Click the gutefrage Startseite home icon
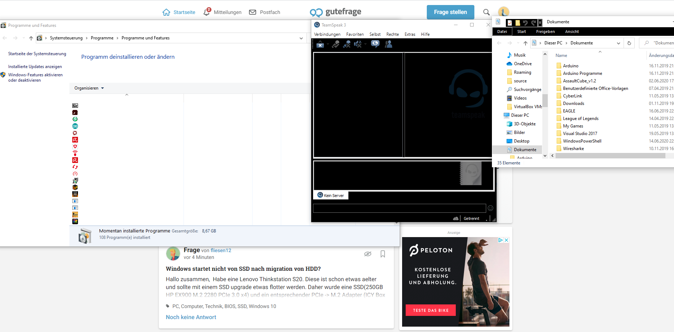Screen dimensions: 674x332 coord(166,12)
